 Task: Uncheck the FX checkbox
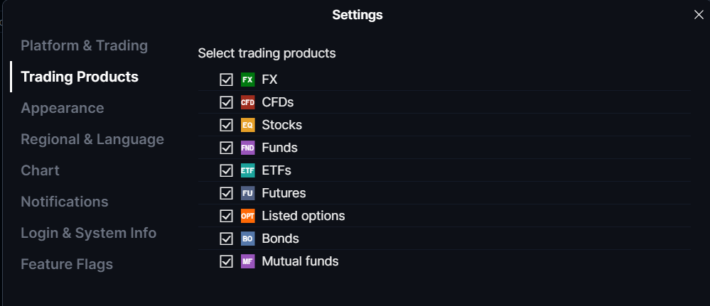[227, 80]
